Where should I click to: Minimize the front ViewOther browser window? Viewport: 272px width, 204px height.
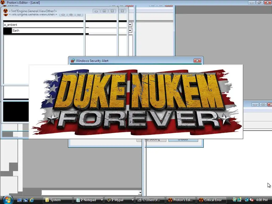[96, 11]
